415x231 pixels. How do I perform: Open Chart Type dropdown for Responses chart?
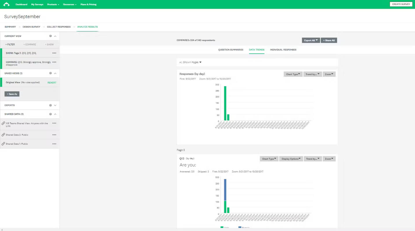click(x=293, y=74)
